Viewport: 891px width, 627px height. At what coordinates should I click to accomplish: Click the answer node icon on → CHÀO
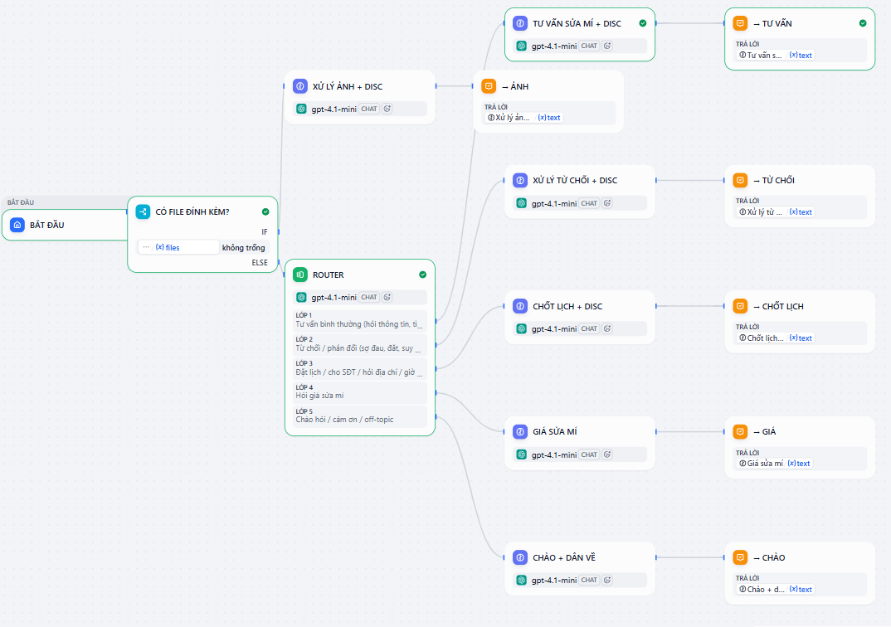coord(738,557)
